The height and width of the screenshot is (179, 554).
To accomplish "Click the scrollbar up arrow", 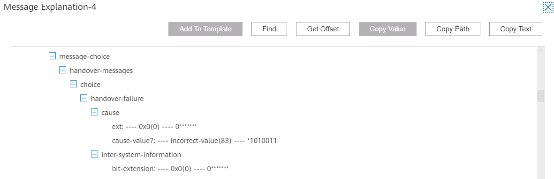I will 540,50.
